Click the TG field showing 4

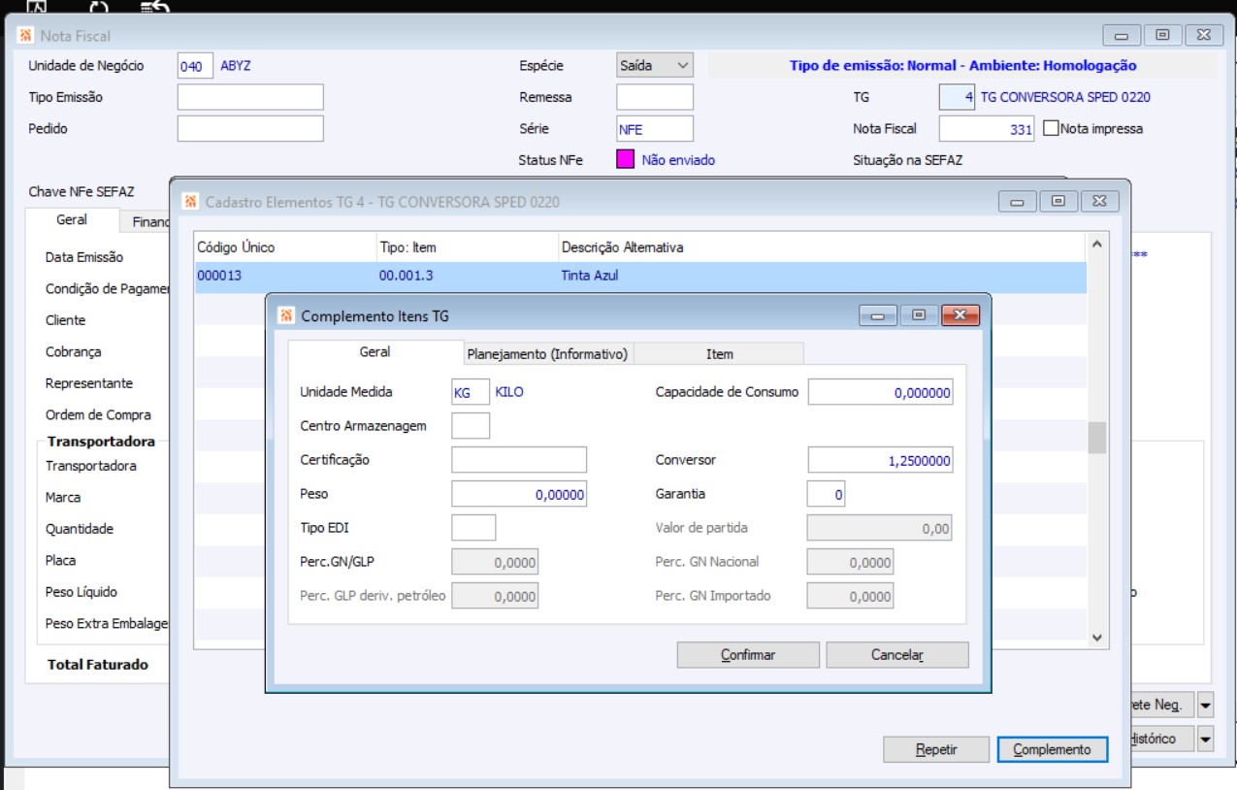tap(958, 97)
